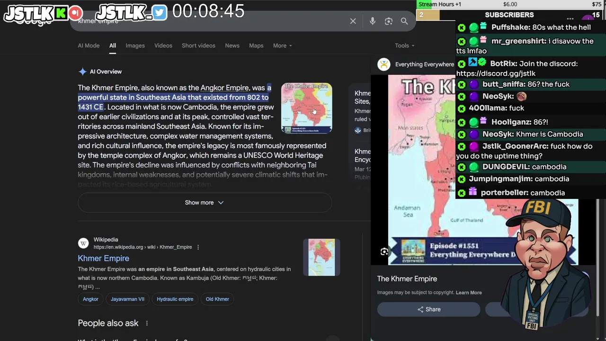
Task: Open the AI Overview map thumbnail
Action: pyautogui.click(x=307, y=108)
